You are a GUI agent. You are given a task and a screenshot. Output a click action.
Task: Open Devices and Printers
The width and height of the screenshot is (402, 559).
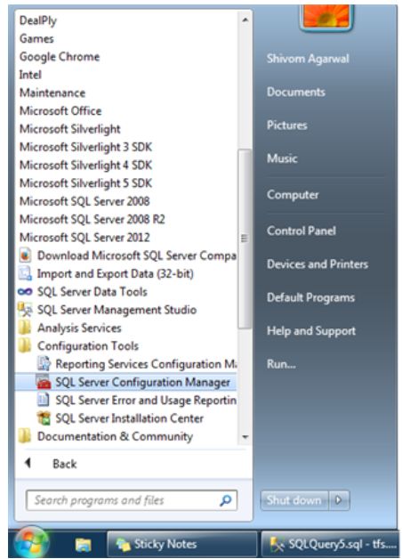coord(318,264)
